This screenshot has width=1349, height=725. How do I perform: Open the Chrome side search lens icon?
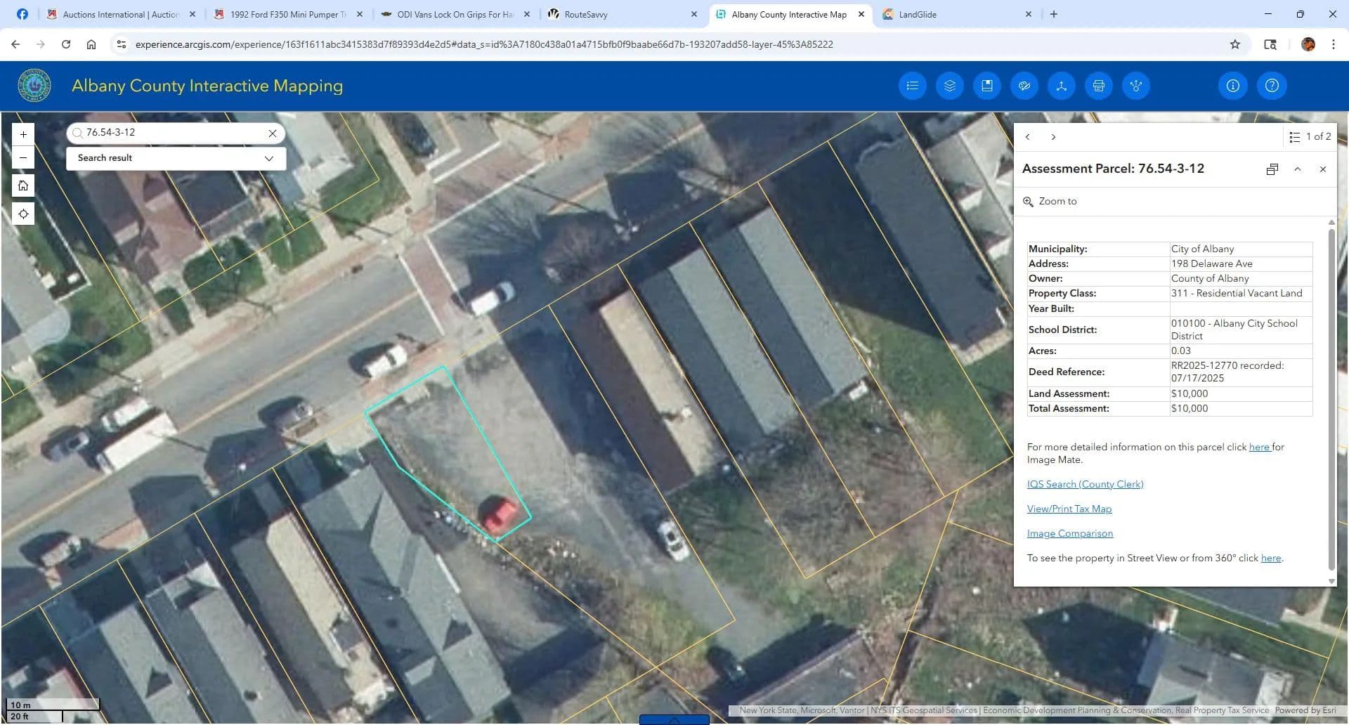[x=1270, y=44]
